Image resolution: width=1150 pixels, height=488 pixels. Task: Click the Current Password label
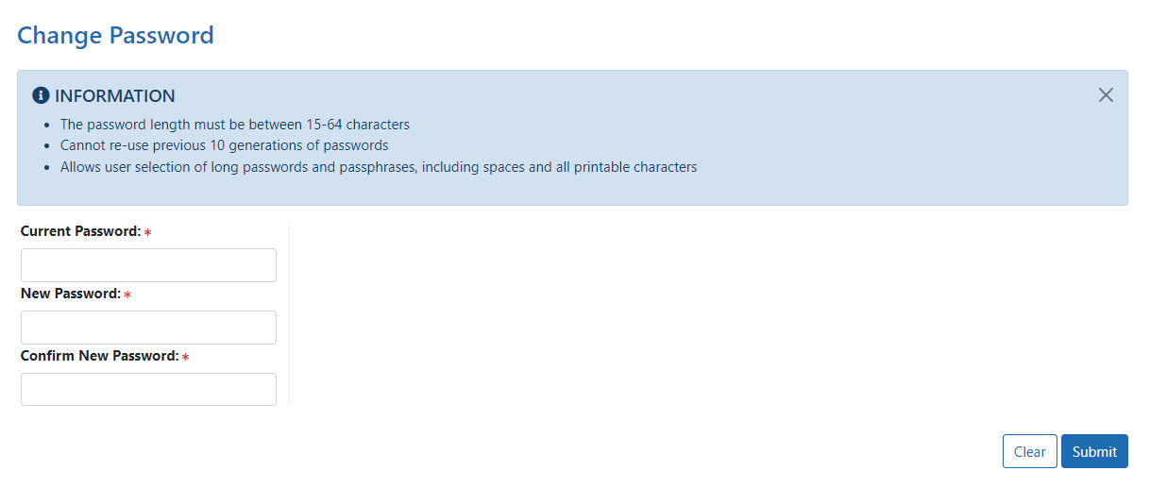pos(80,231)
